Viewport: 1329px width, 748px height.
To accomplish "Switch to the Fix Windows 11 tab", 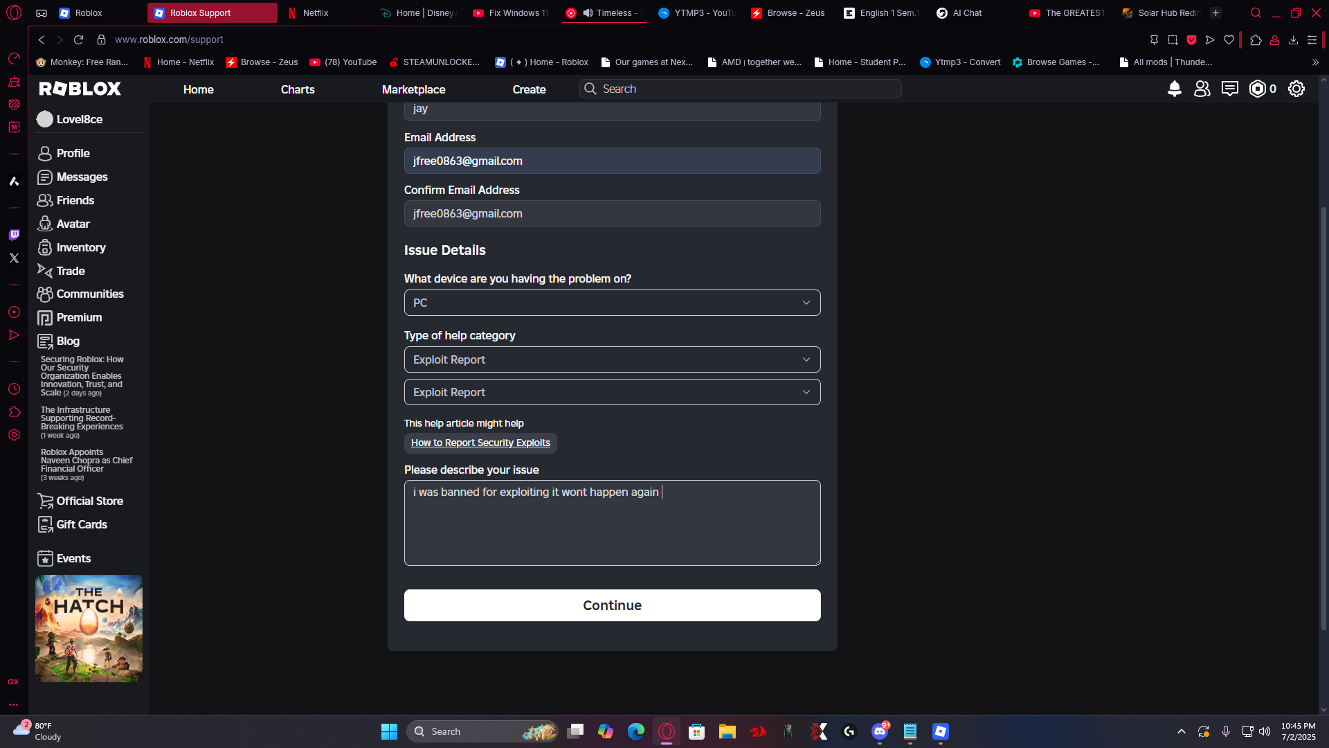I will (x=511, y=12).
